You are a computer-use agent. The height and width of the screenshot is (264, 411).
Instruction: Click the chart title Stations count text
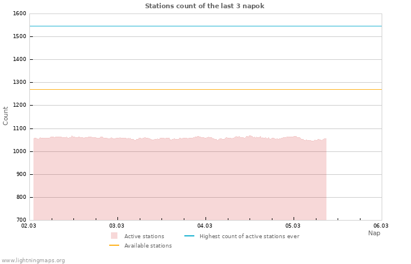[204, 6]
